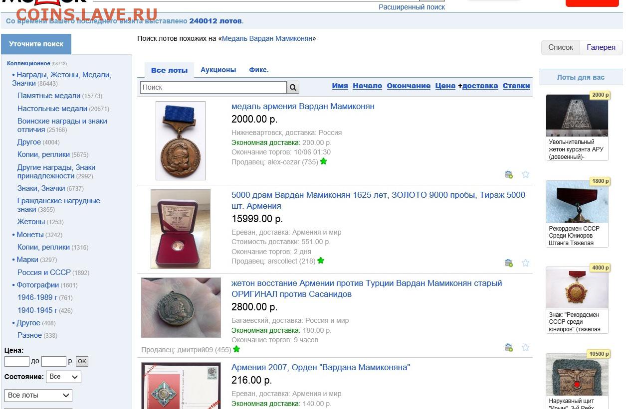Favorite the жетон восстание Армении lot with star
Screen dimensions: 626x409
(525, 347)
